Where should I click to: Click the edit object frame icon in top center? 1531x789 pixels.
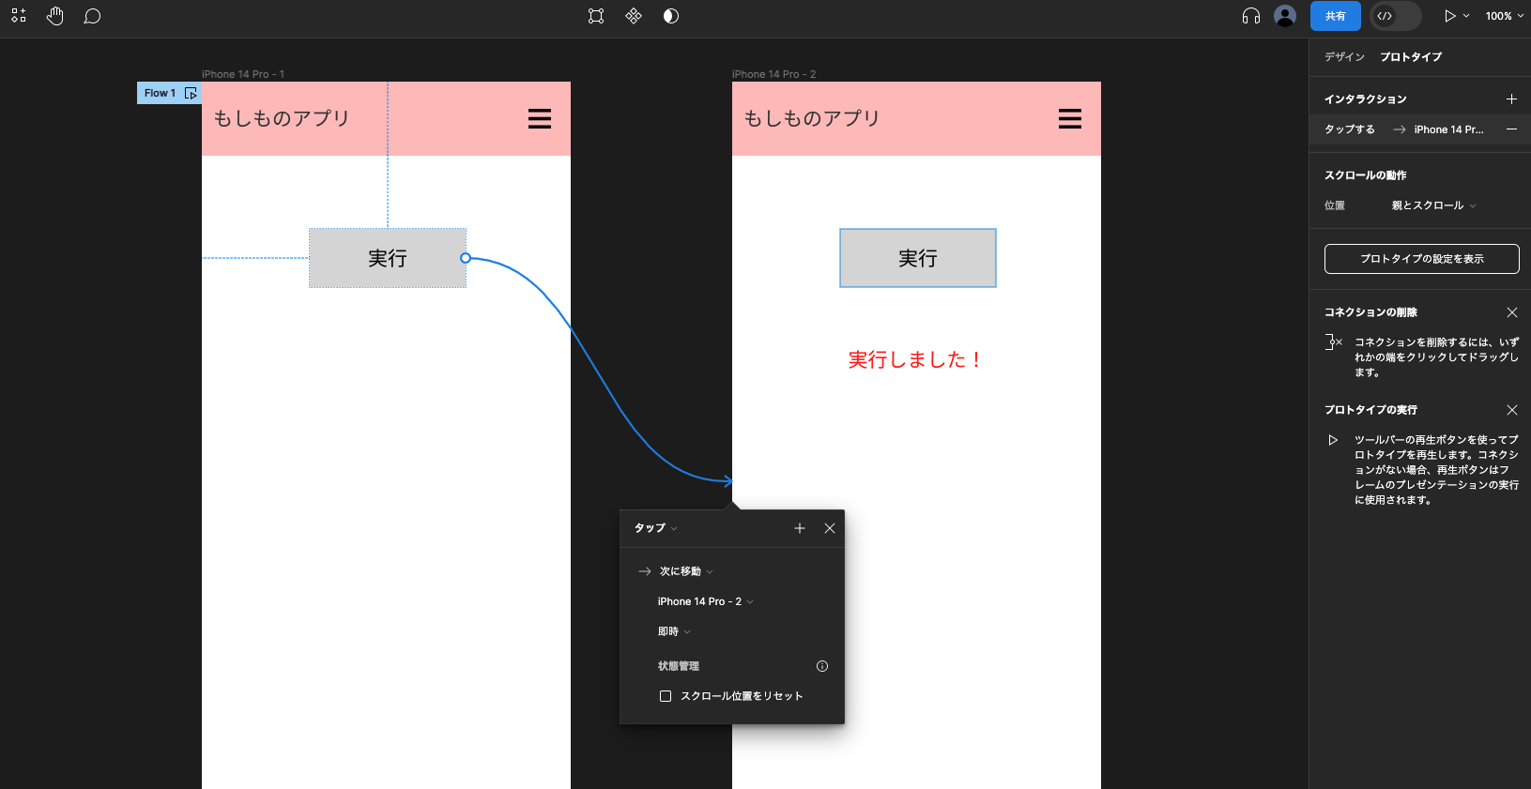[596, 16]
